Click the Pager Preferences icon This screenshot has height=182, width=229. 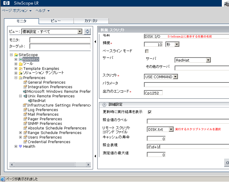coord(25,119)
